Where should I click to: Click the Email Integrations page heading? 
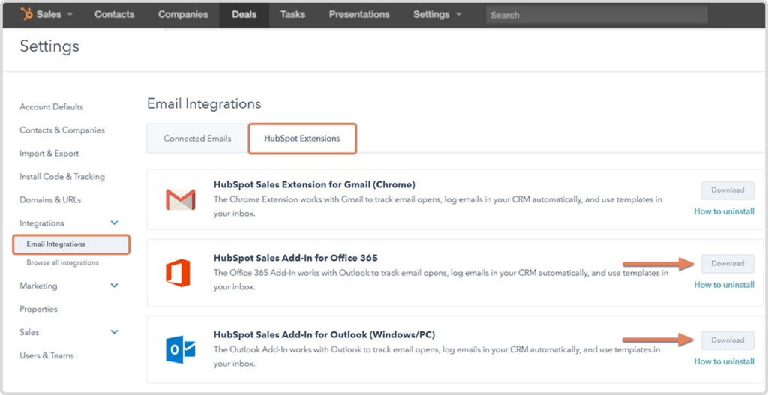click(x=204, y=103)
